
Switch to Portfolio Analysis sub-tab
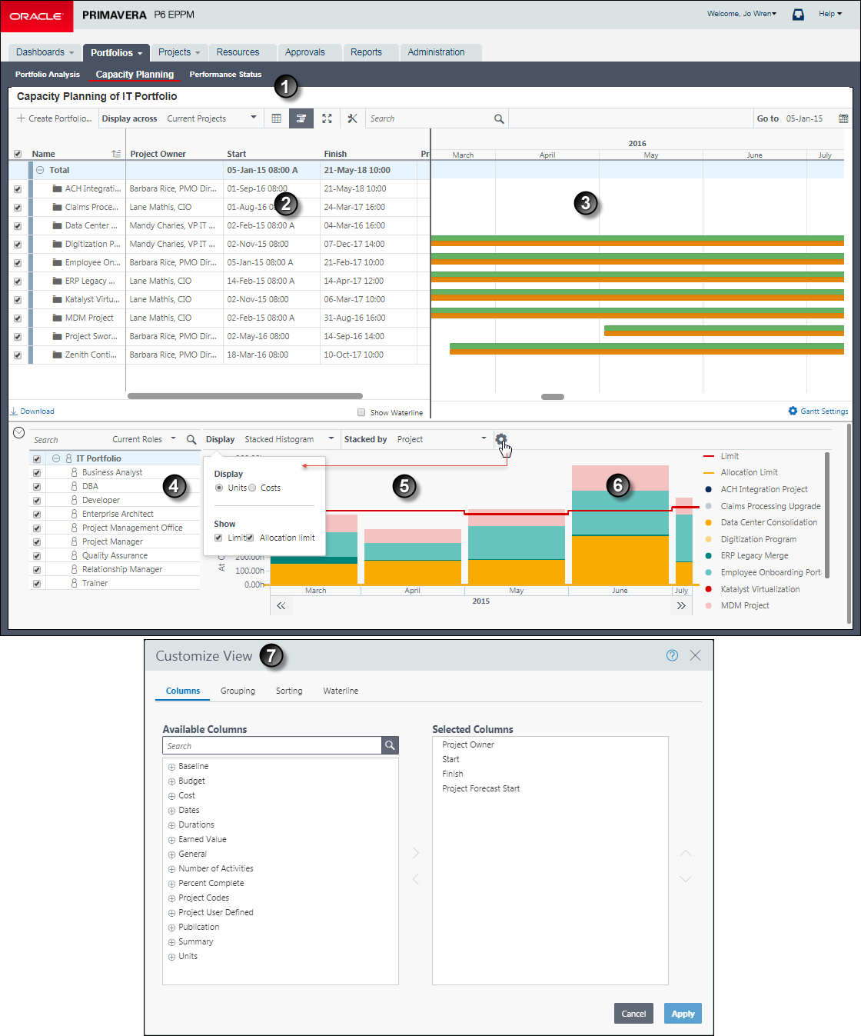pyautogui.click(x=48, y=75)
